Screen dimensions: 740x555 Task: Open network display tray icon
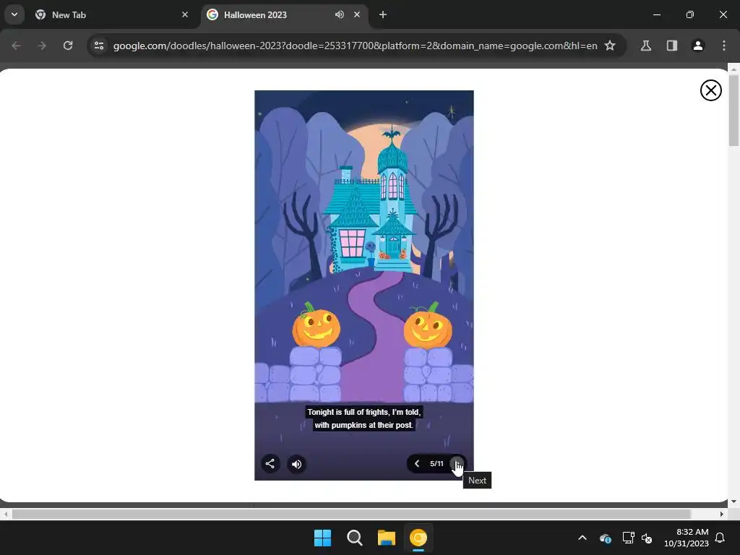628,538
